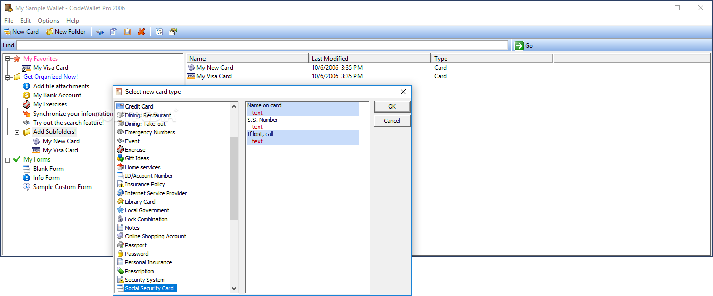Click the card type list scrollbar thumb
713x296 pixels.
point(234,178)
